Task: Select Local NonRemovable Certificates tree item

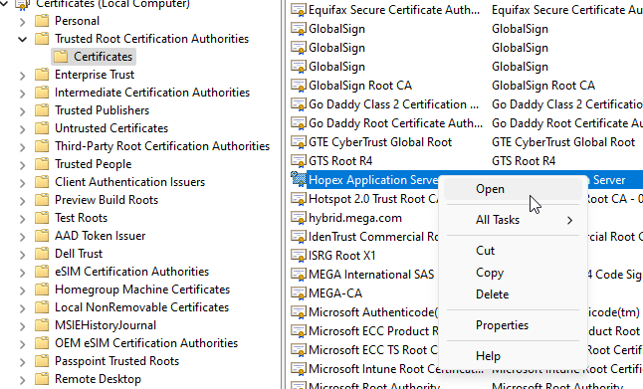Action: pos(141,307)
